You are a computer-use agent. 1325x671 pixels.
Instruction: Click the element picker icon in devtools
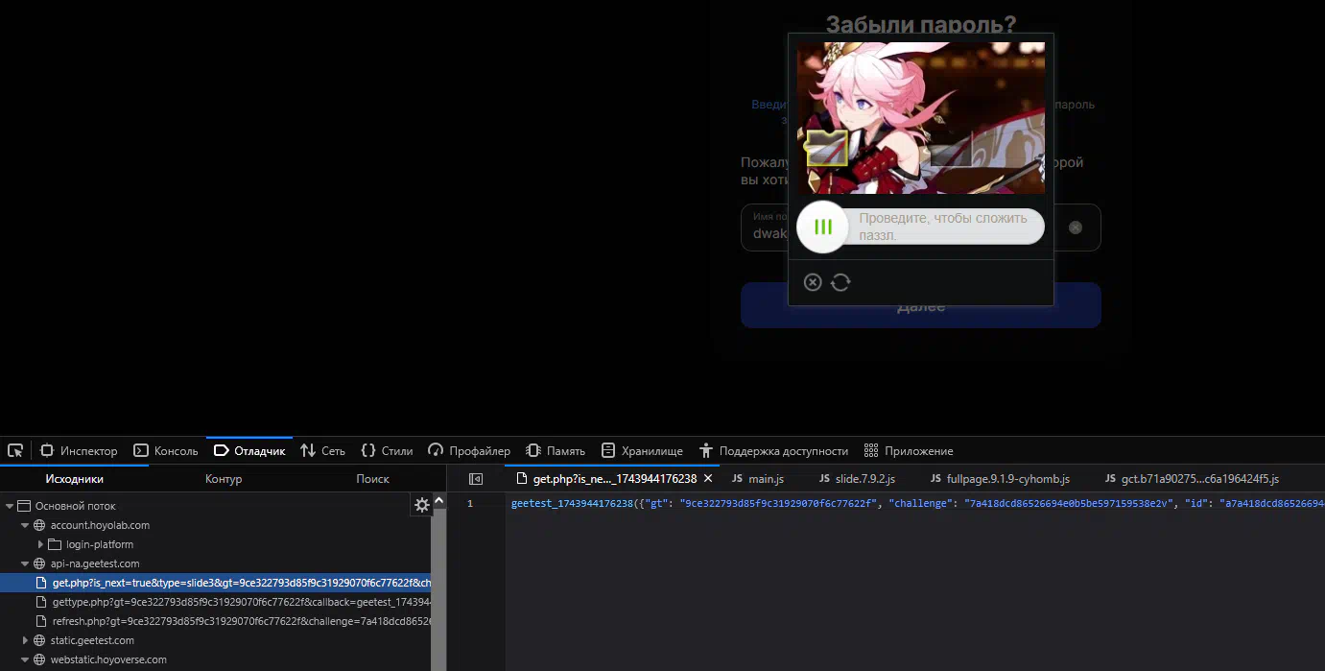pos(15,450)
